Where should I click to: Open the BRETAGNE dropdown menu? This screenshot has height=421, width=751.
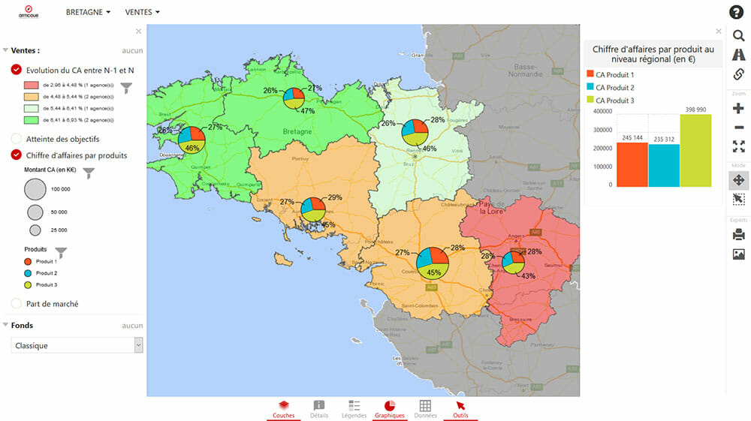[x=88, y=12]
